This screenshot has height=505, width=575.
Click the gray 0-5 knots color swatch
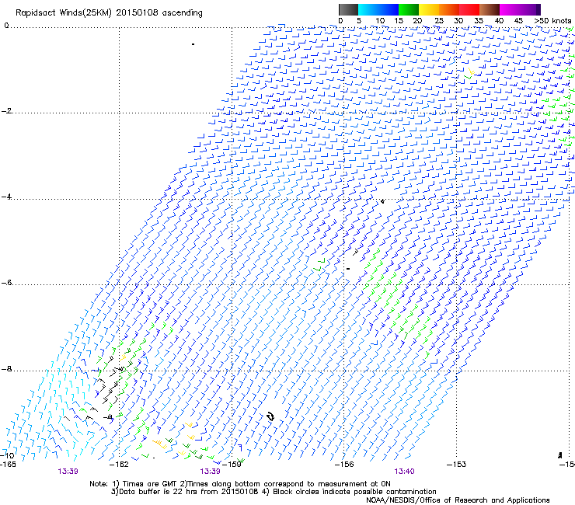348,9
